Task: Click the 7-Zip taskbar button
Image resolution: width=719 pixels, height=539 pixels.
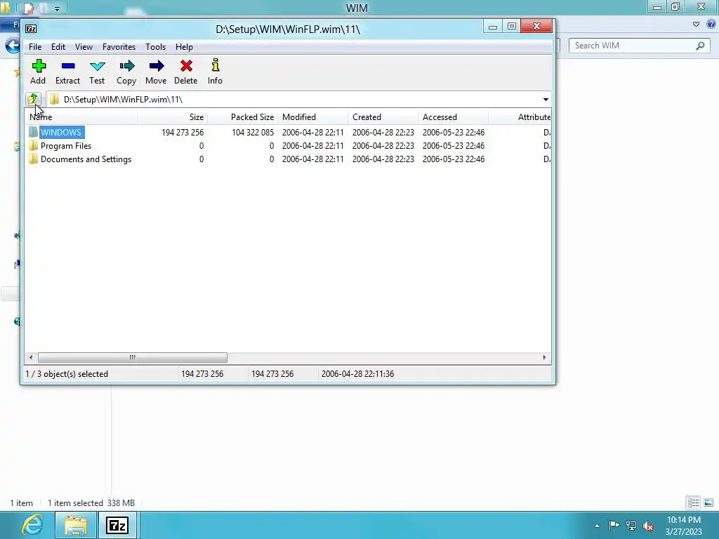Action: pos(117,525)
